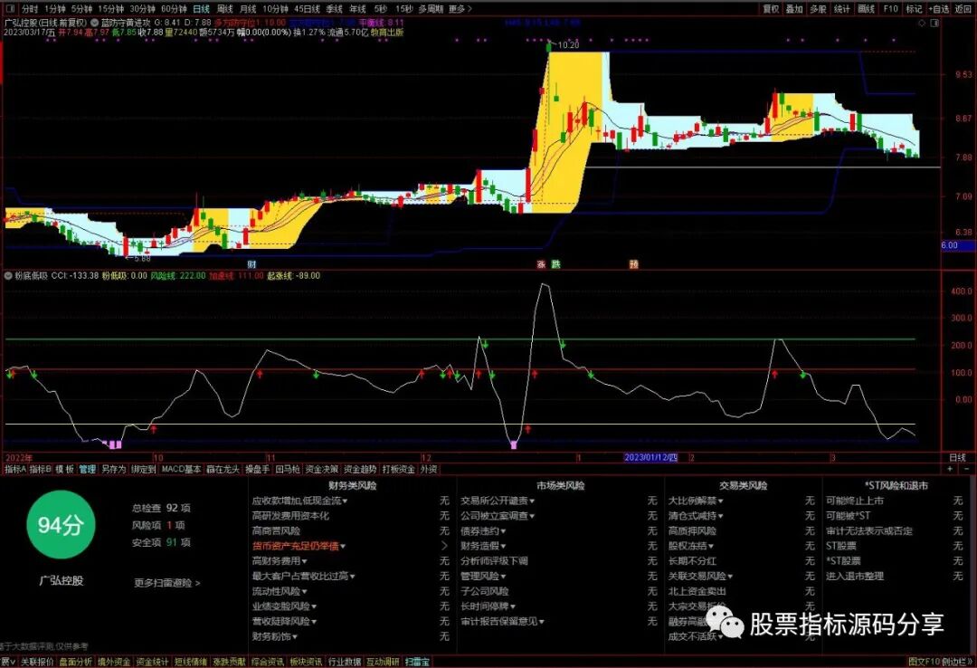Switch chart period to 1分钟
The height and width of the screenshot is (668, 977).
pyautogui.click(x=55, y=9)
